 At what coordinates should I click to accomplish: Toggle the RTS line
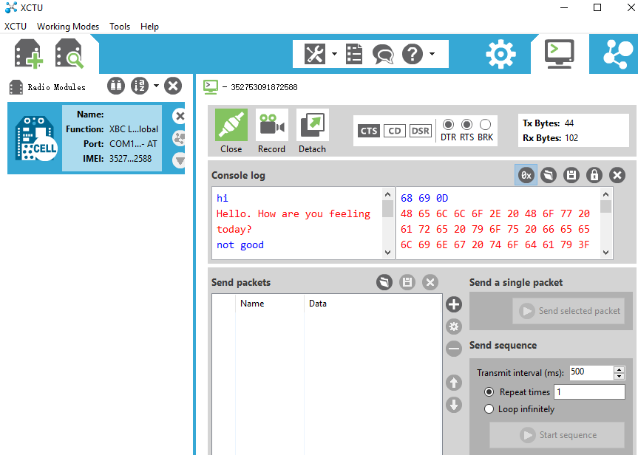click(x=466, y=124)
